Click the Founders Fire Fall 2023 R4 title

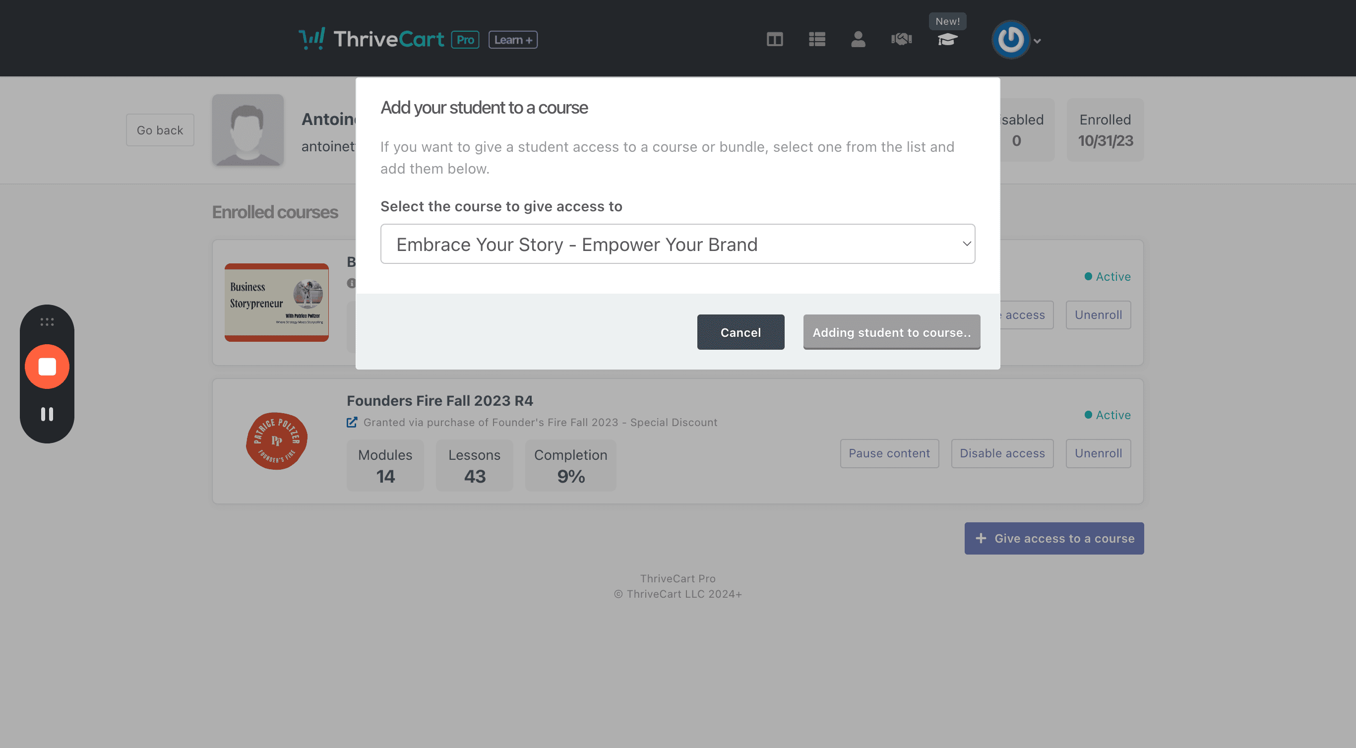click(439, 401)
